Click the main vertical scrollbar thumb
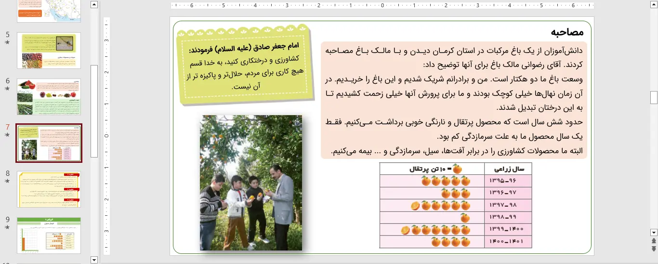The width and height of the screenshot is (658, 264). click(654, 97)
